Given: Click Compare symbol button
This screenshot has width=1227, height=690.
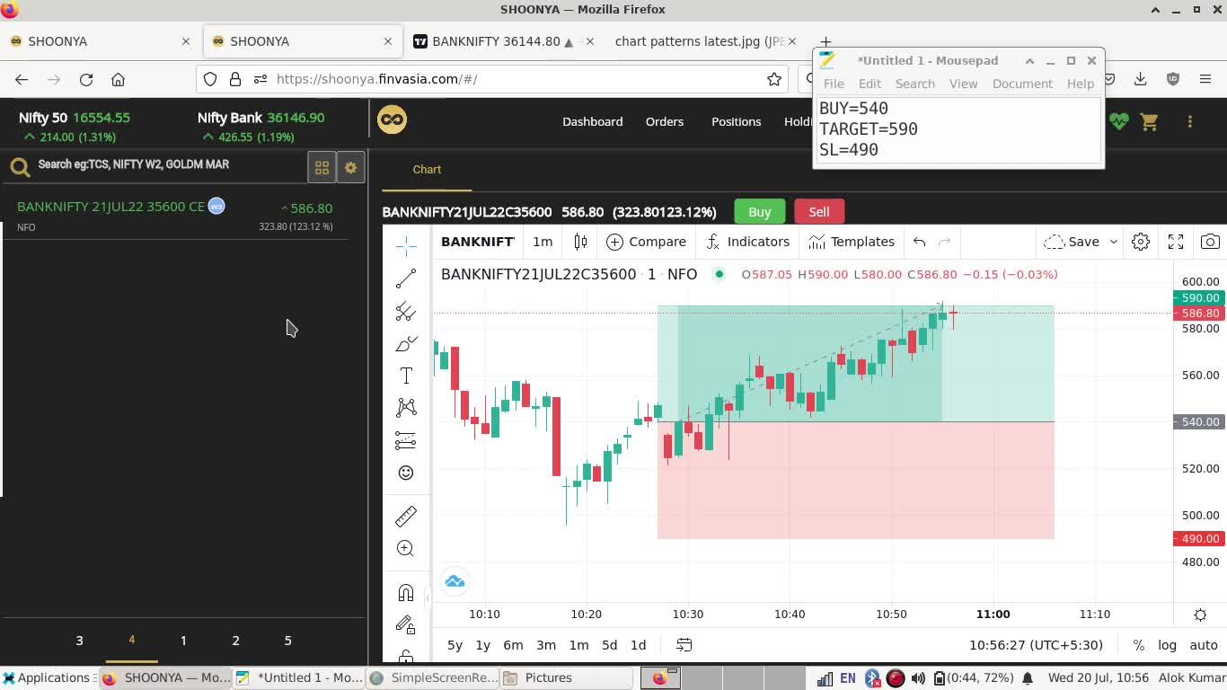Looking at the screenshot, I should click(x=646, y=242).
